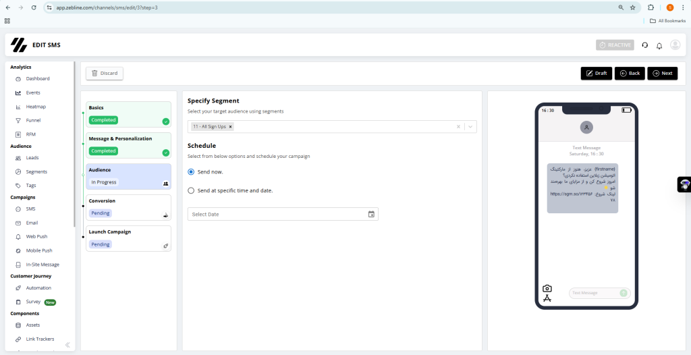Open Heatmap in the Analytics menu
This screenshot has width=691, height=355.
pyautogui.click(x=36, y=107)
